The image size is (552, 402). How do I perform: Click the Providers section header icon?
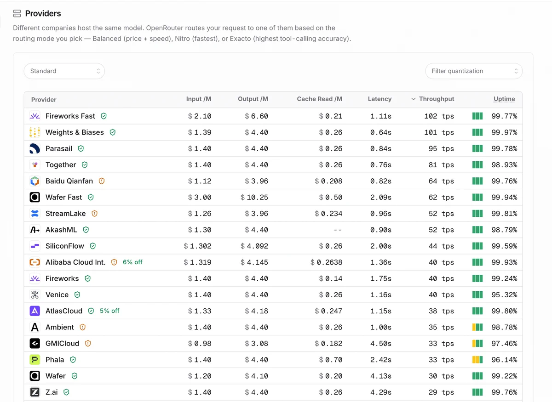pos(17,13)
